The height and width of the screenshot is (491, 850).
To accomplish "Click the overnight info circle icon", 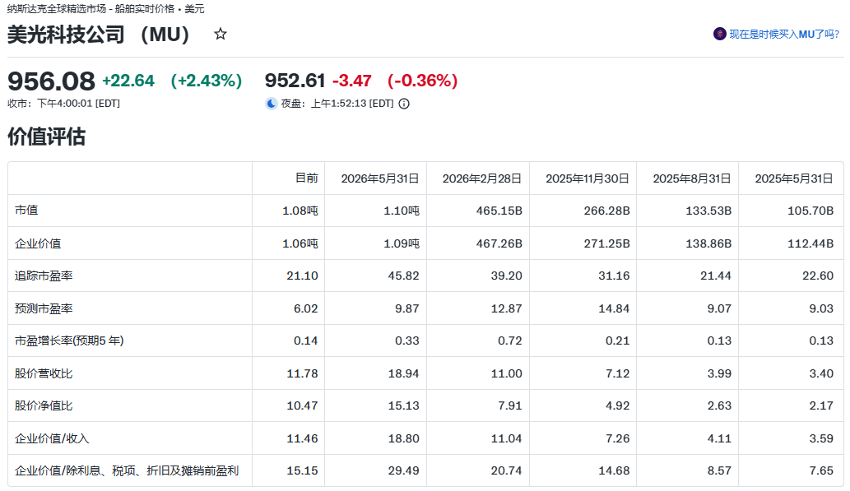I will click(x=404, y=104).
